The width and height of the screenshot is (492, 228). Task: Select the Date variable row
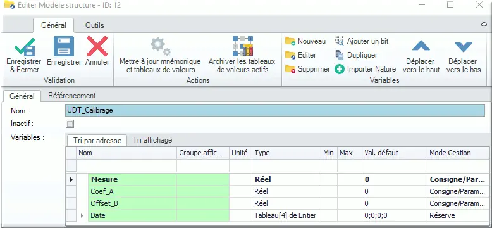coord(278,215)
